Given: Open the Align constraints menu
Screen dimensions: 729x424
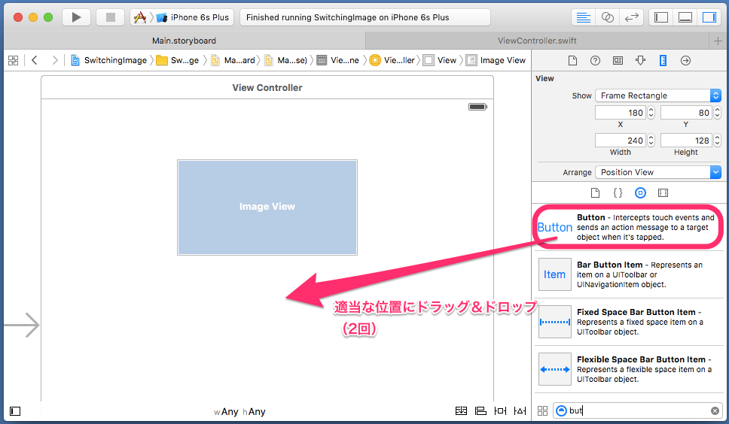Looking at the screenshot, I should coord(480,411).
